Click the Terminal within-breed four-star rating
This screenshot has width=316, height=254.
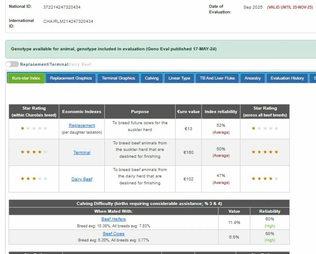[34, 152]
